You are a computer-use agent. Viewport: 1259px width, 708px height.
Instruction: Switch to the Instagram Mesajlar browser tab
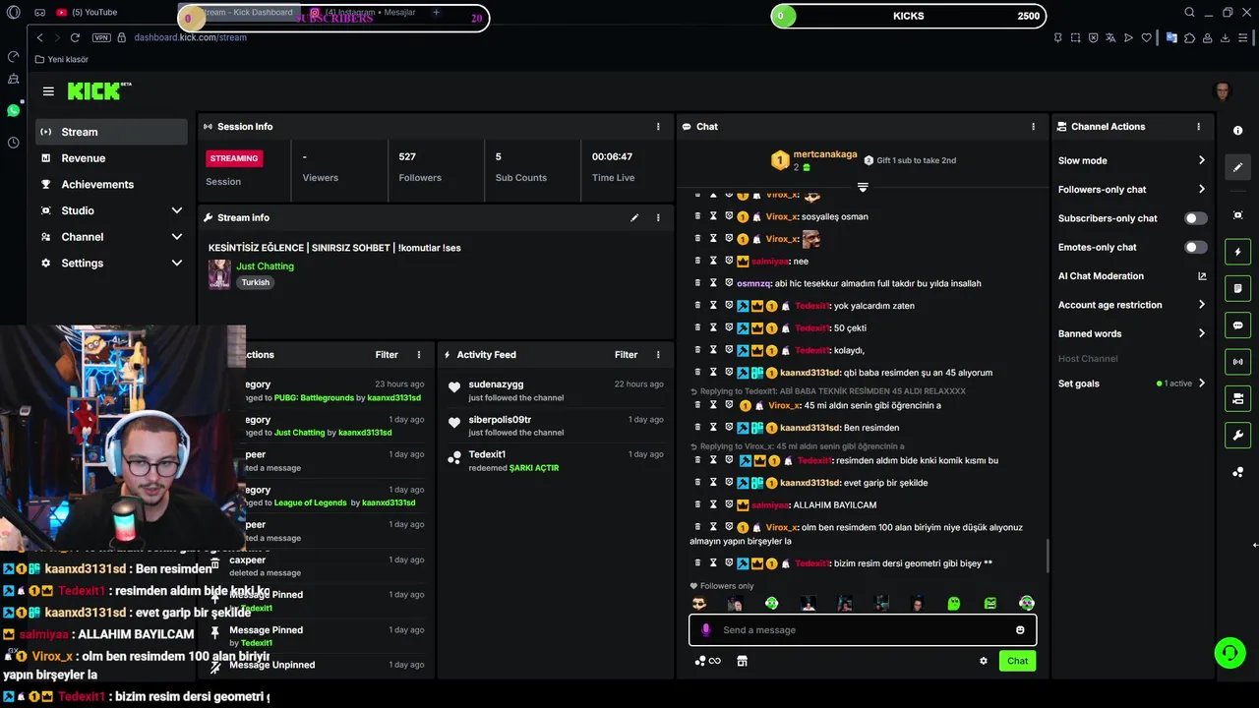[364, 13]
